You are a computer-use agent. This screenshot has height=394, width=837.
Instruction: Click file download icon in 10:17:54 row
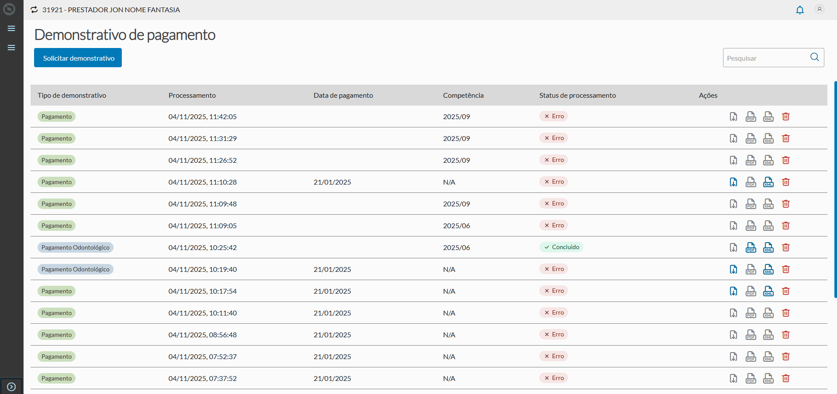coord(733,291)
